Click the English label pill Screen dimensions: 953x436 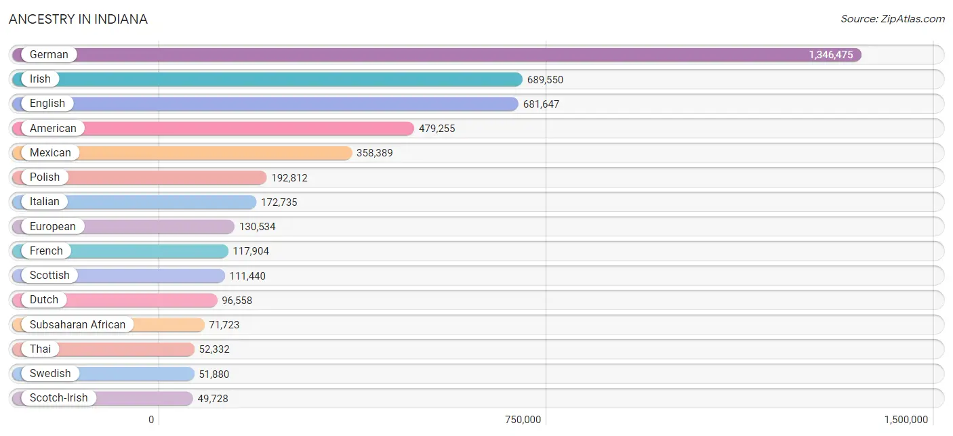pos(45,104)
